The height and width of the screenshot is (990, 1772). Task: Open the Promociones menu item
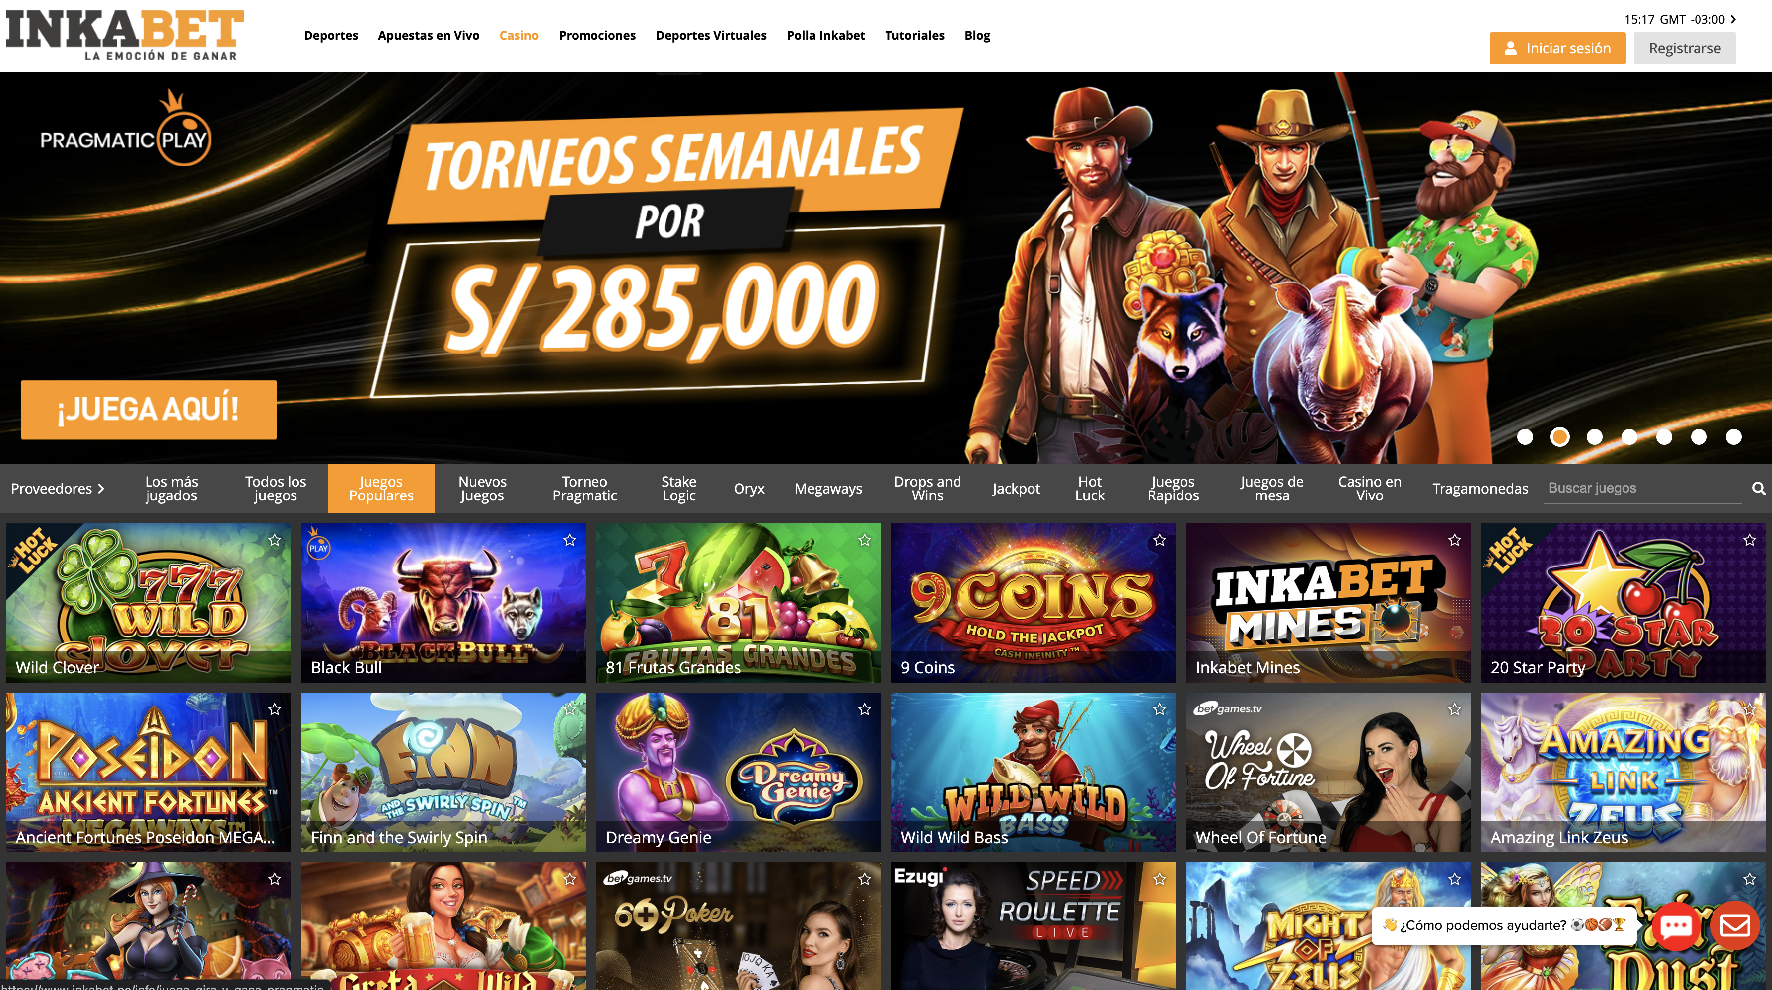[x=597, y=35]
